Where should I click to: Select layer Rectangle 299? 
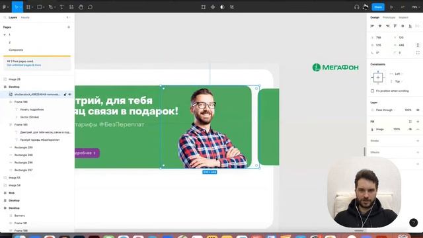[24, 147]
